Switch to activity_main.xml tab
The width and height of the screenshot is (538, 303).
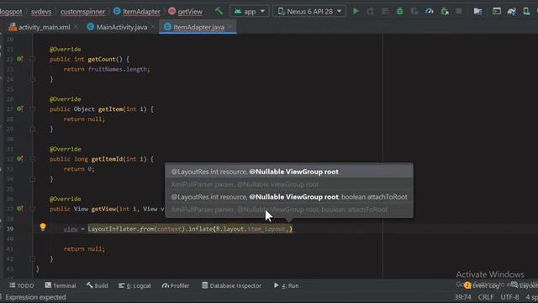44,27
